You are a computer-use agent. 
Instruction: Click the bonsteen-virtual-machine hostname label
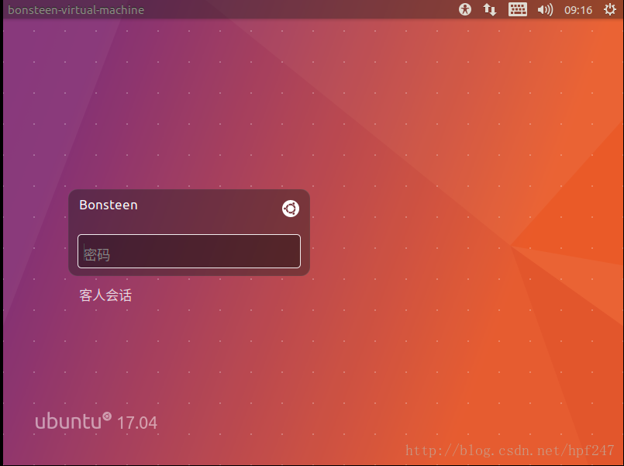click(x=76, y=10)
